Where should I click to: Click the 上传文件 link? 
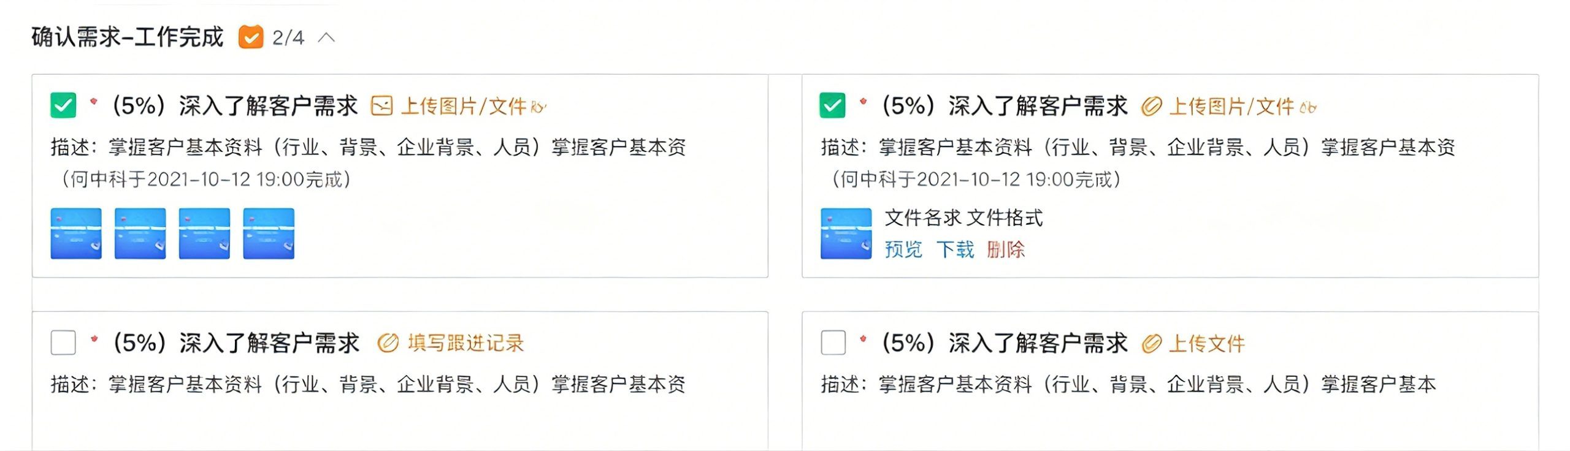tap(1207, 343)
